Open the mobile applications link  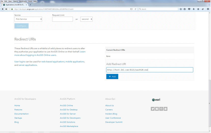(x=75, y=62)
